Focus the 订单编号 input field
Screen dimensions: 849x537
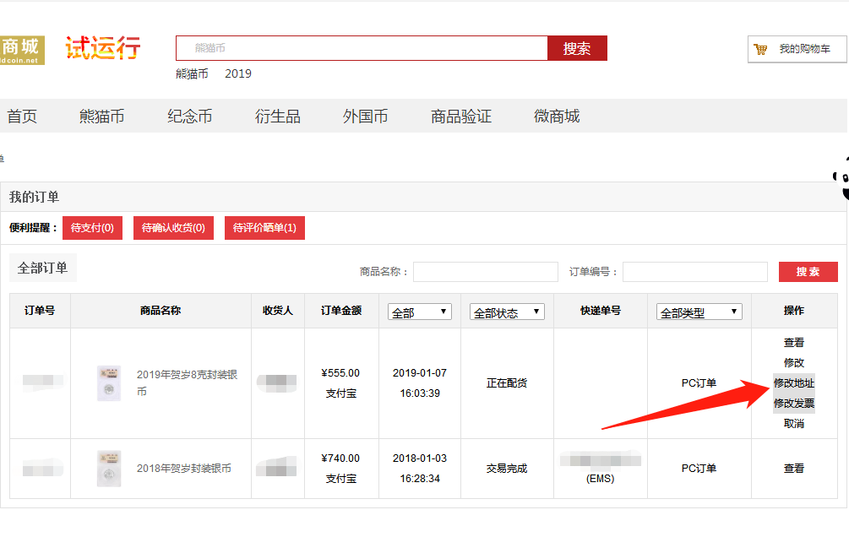coord(694,272)
